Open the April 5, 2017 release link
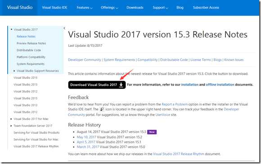This screenshot has width=261, height=164. click(x=86, y=142)
